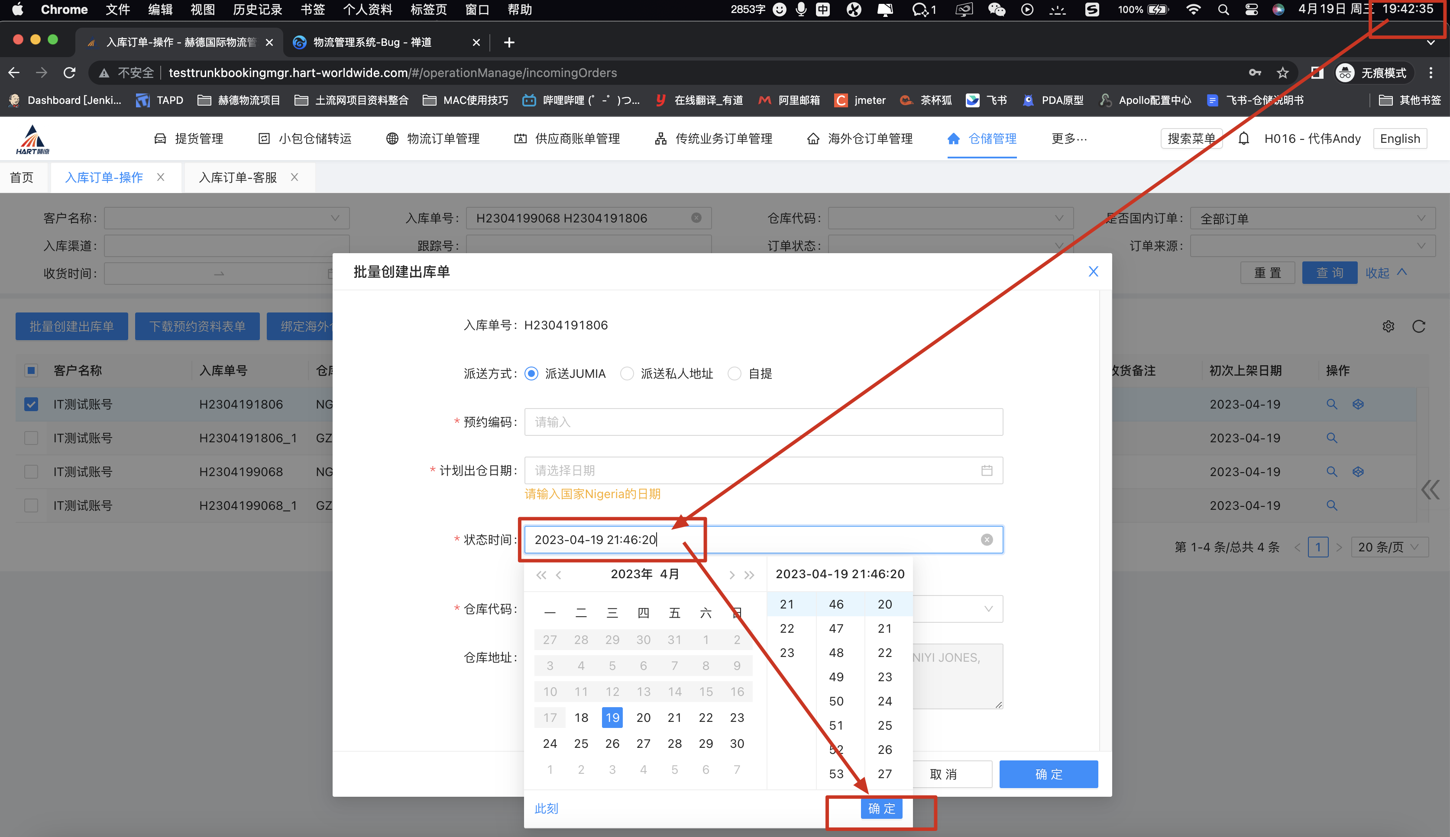Image resolution: width=1450 pixels, height=837 pixels.
Task: Click the notification bell icon in the navbar
Action: 1243,138
